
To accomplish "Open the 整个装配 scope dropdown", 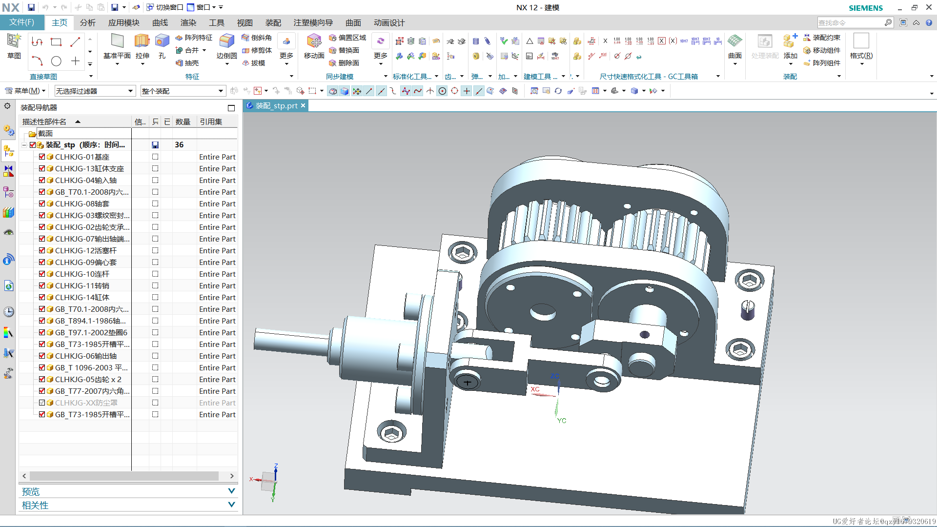I will click(183, 91).
